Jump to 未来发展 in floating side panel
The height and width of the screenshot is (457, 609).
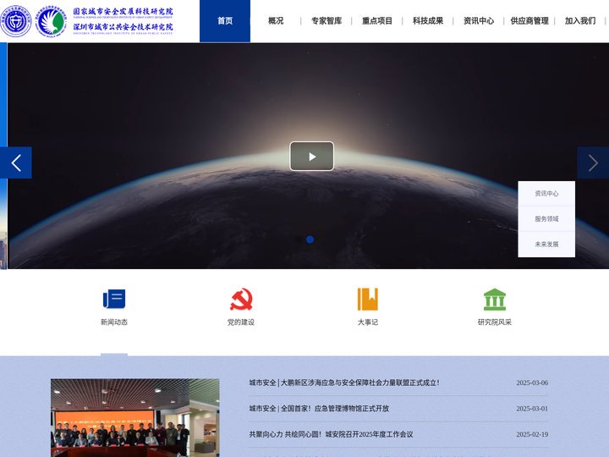546,245
